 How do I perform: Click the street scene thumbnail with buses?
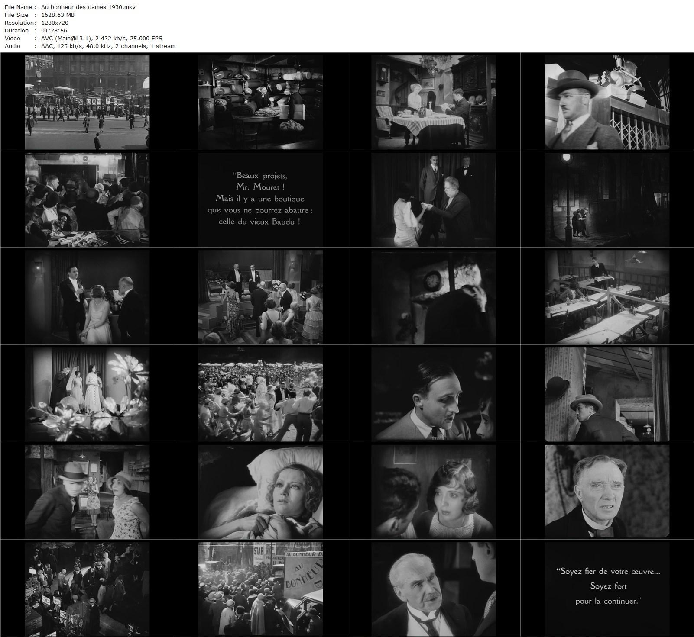(x=87, y=102)
